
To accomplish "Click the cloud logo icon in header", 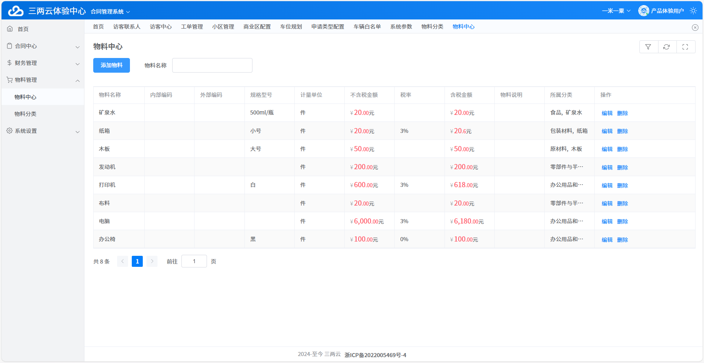I will tap(16, 11).
